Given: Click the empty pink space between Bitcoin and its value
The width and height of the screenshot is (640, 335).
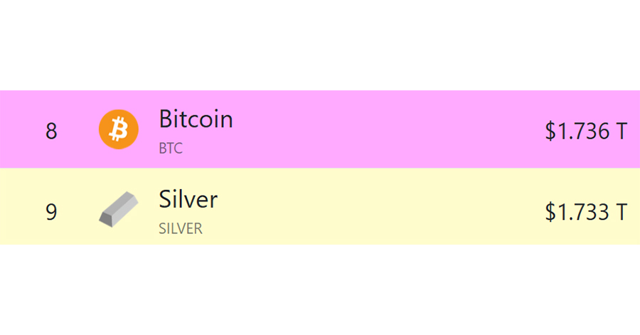Looking at the screenshot, I should (x=388, y=129).
